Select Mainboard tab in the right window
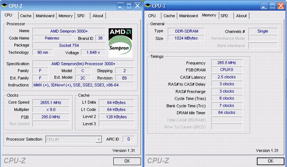The width and height of the screenshot is (287, 167). click(x=188, y=16)
